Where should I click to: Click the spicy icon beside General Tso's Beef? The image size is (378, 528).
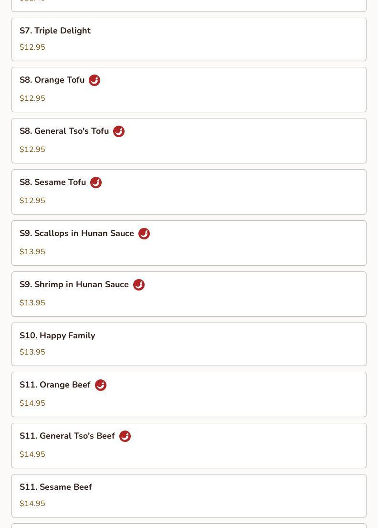pos(125,436)
